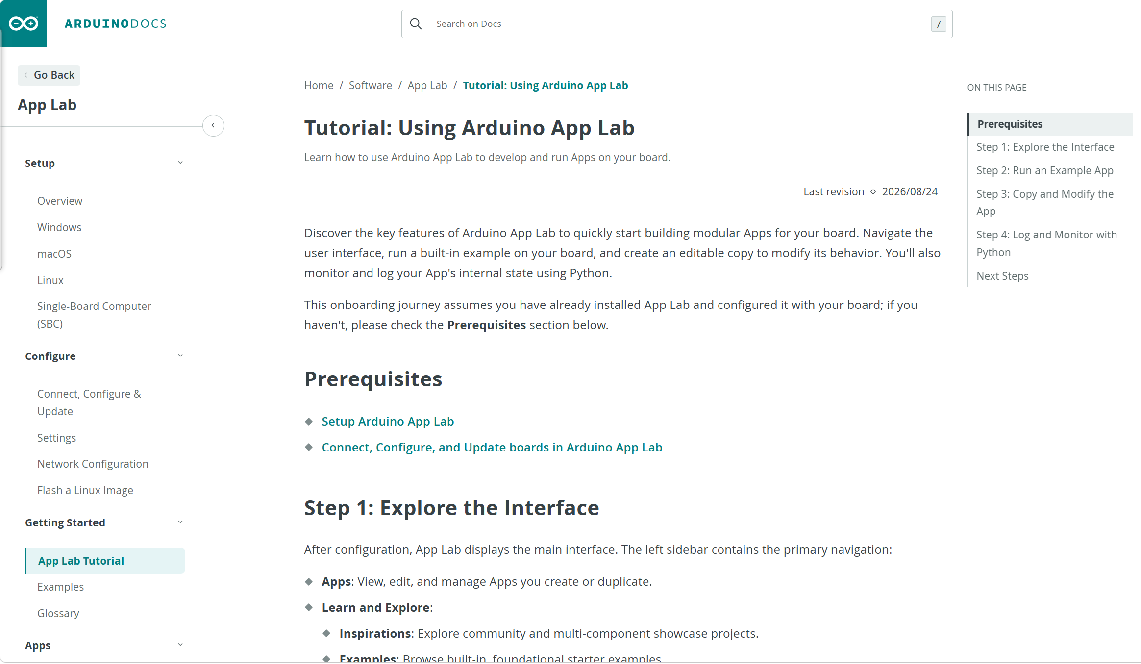Jump to Step 2: Run an Example App
The height and width of the screenshot is (664, 1141).
click(x=1045, y=171)
